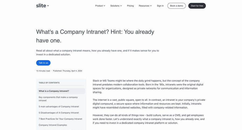Viewport: 242px width, 130px height.
Task: Click the published date text
Action: pos(67,71)
